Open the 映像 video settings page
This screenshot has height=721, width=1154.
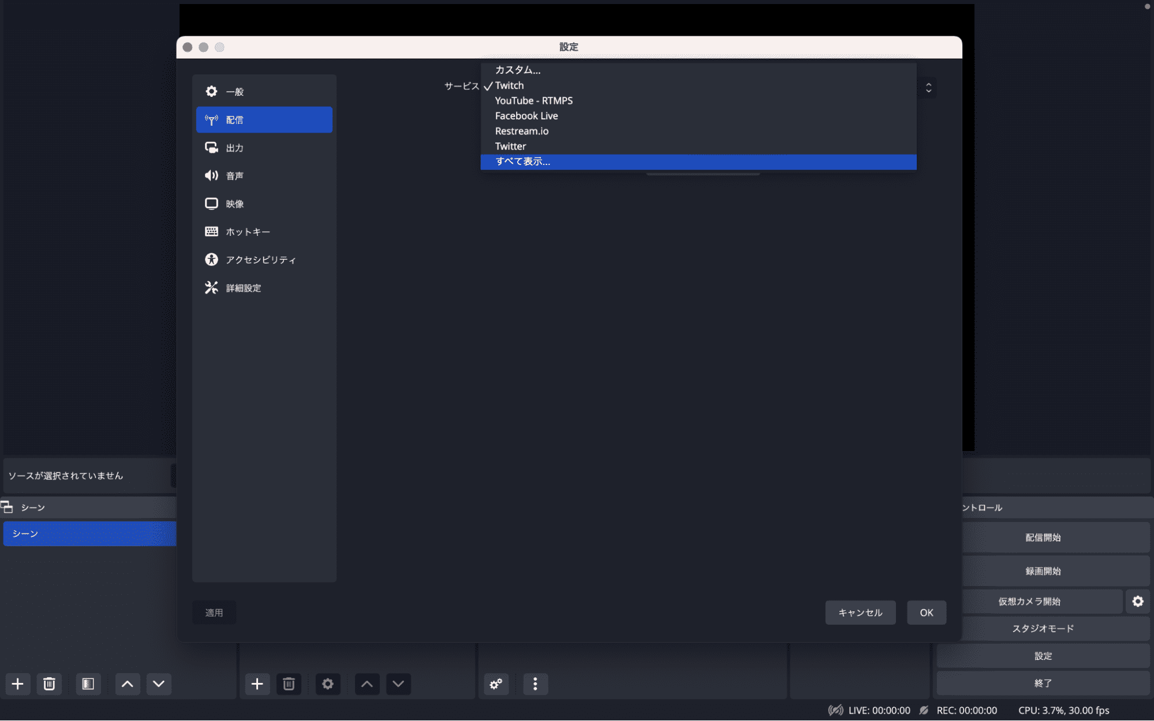(264, 204)
